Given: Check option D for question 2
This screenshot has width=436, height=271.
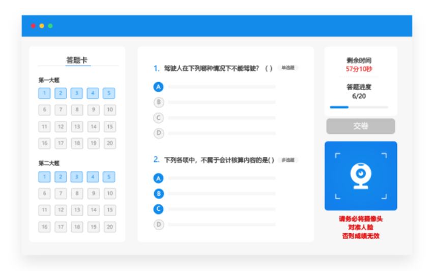Looking at the screenshot, I should pyautogui.click(x=159, y=224).
